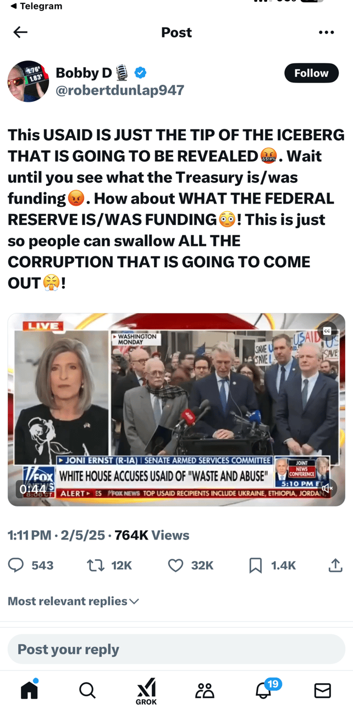Screen dimensions: 353x715
Task: Go back with the left arrow icon
Action: tap(20, 32)
